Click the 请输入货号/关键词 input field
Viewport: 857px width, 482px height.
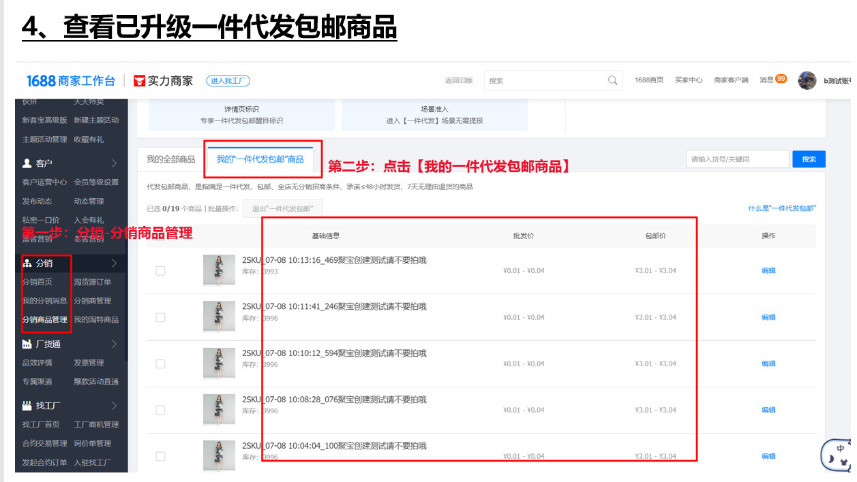[x=736, y=158]
